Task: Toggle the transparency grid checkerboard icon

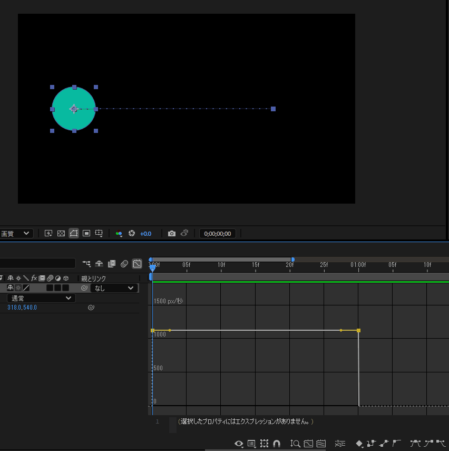Action: pyautogui.click(x=61, y=233)
